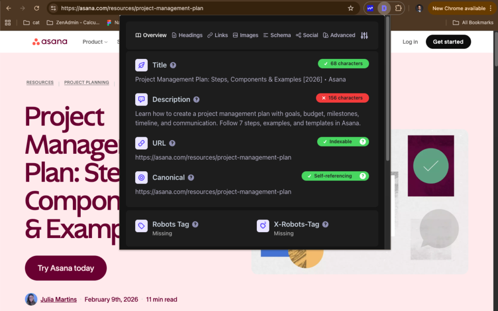Image resolution: width=498 pixels, height=311 pixels.
Task: Open the All Bookmarks folder
Action: pos(471,22)
